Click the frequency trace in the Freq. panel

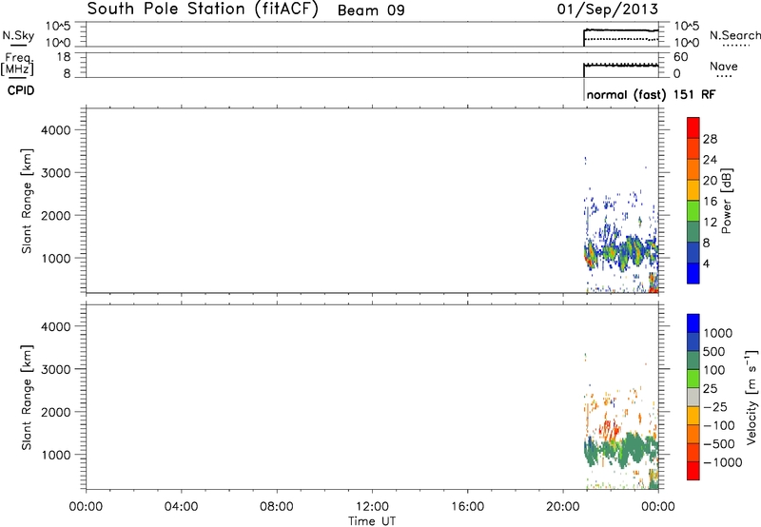[621, 65]
